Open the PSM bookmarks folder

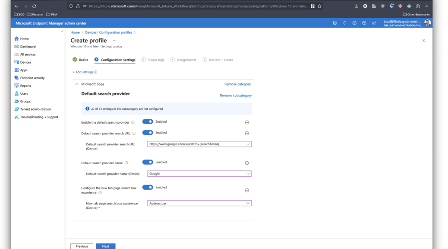pyautogui.click(x=52, y=14)
